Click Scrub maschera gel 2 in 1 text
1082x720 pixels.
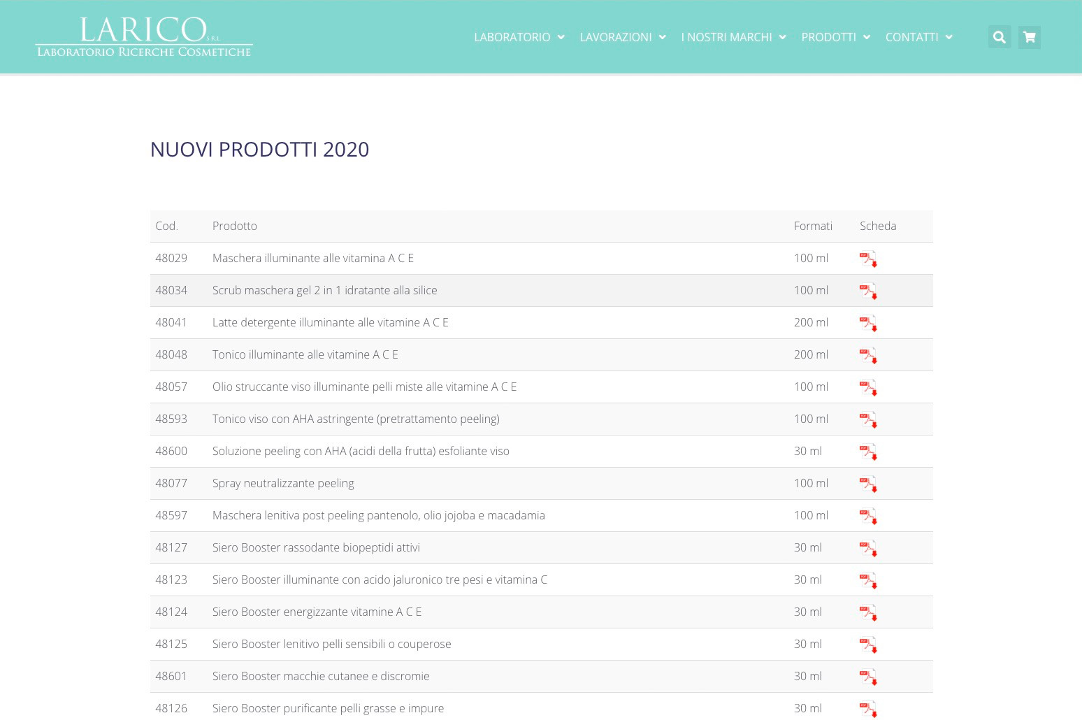tap(325, 290)
